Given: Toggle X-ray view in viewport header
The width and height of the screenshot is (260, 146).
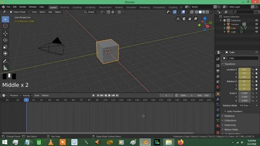Looking at the screenshot, I should [191, 12].
